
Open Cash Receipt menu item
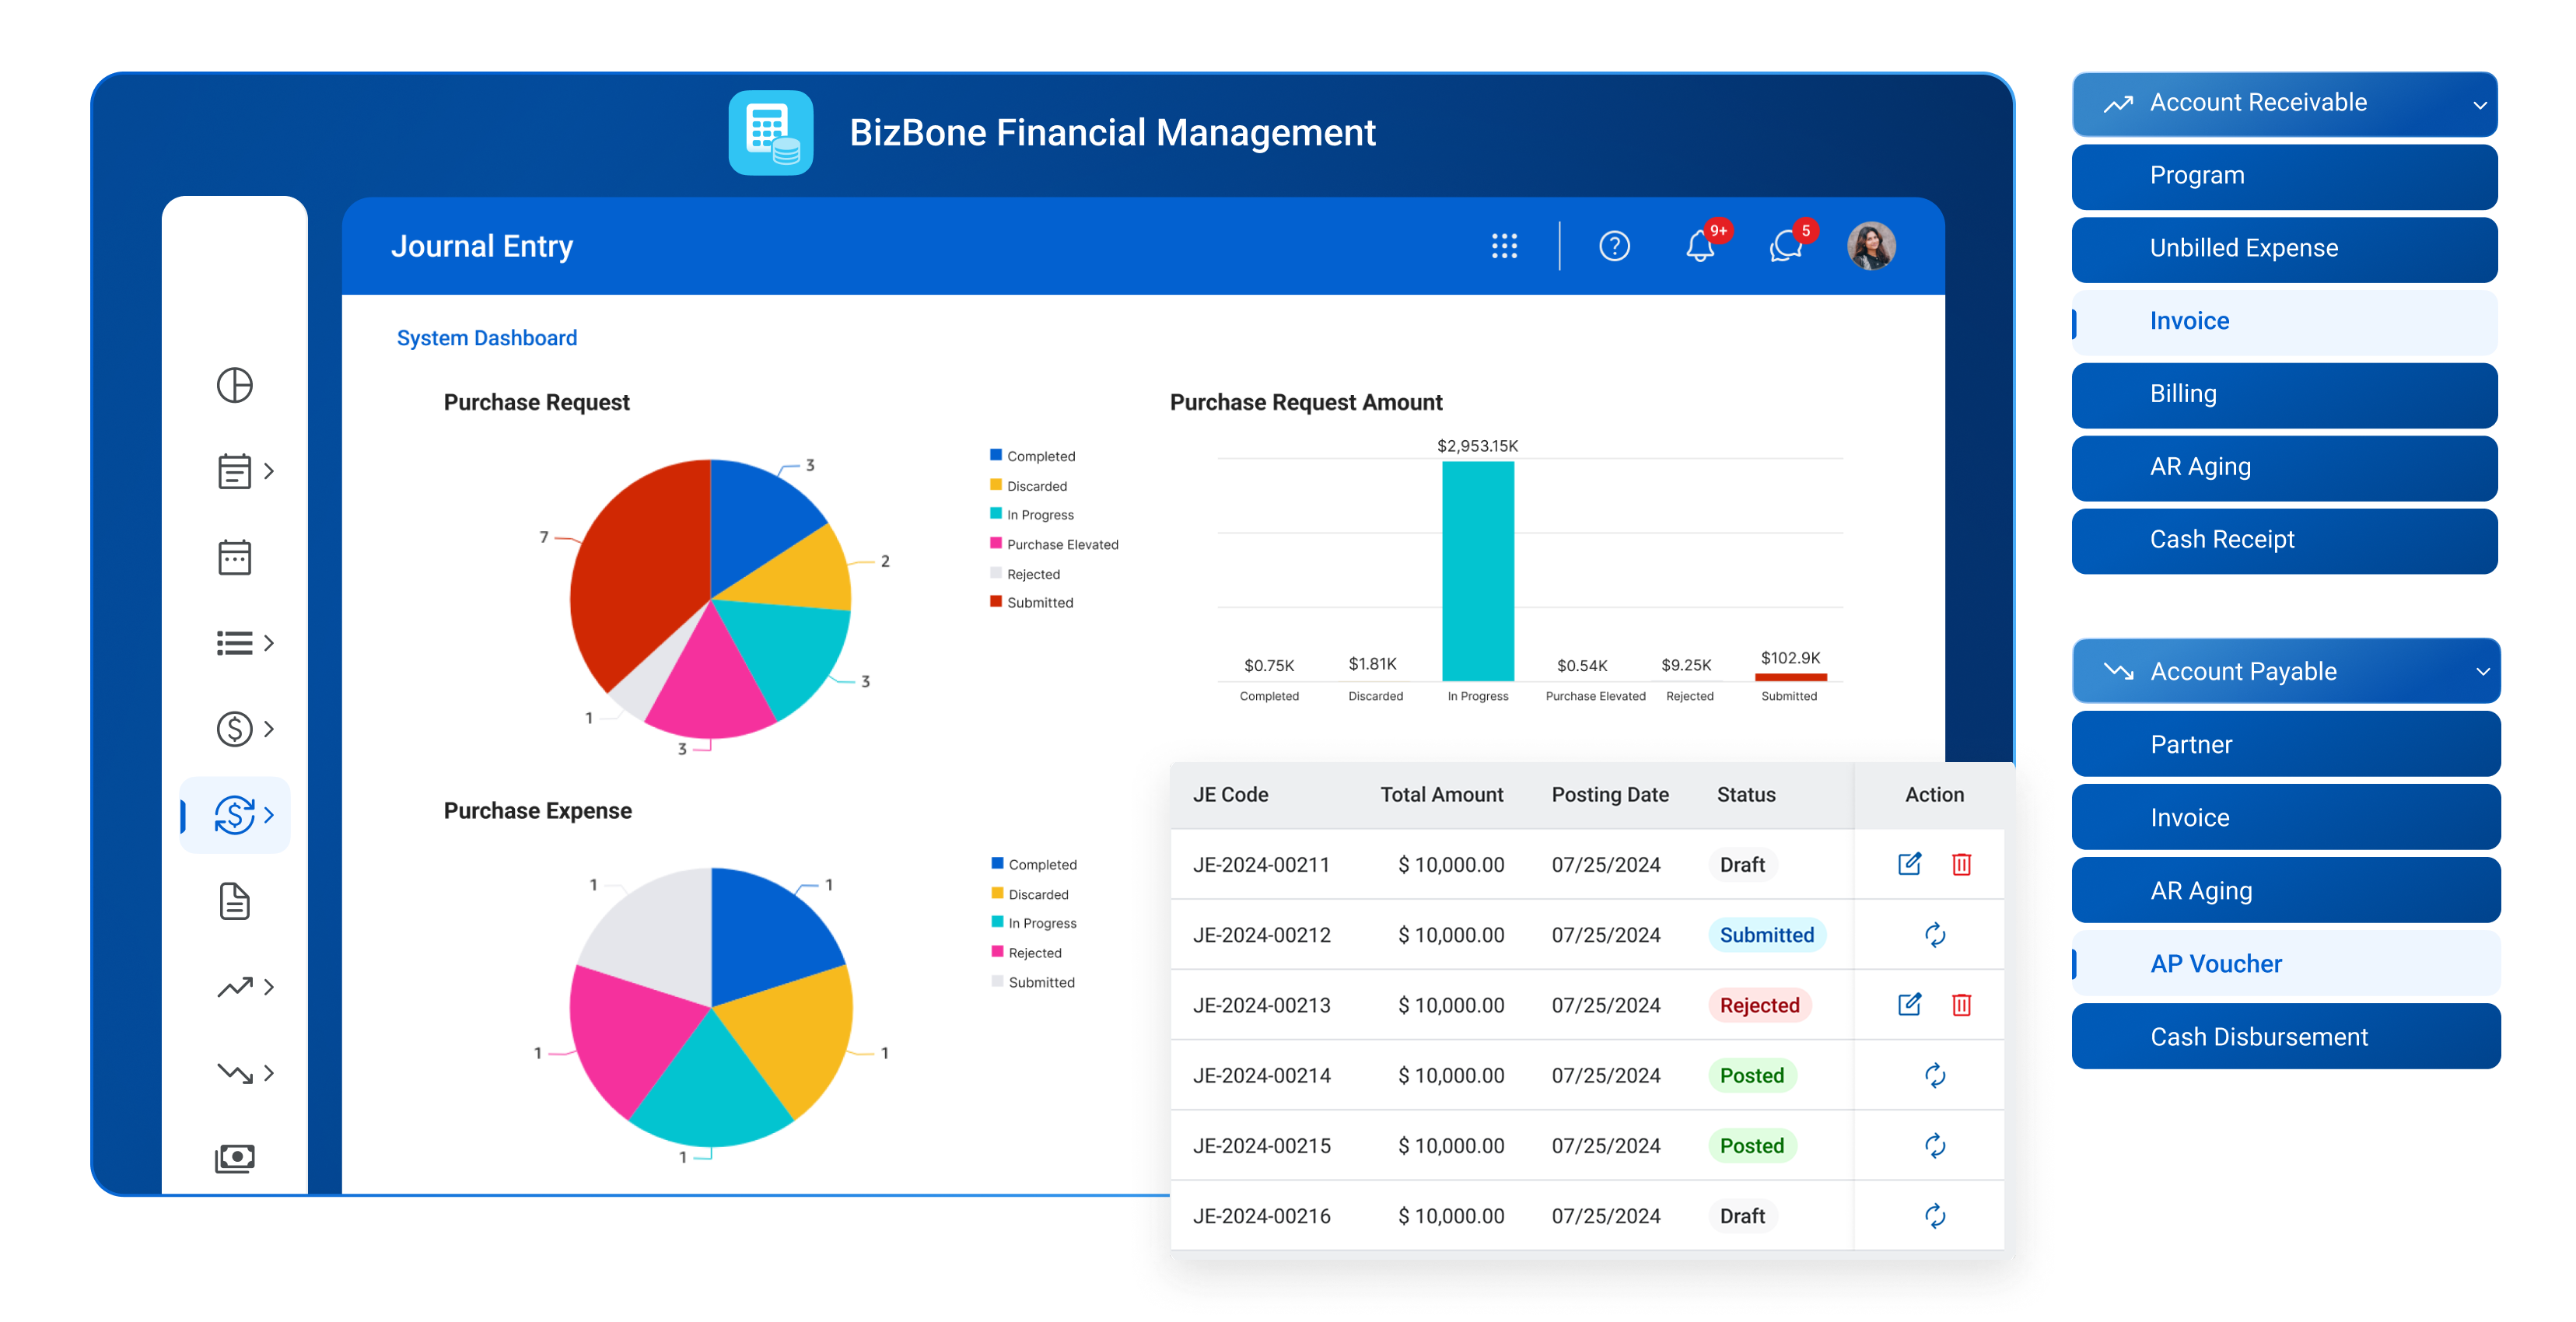2284,541
